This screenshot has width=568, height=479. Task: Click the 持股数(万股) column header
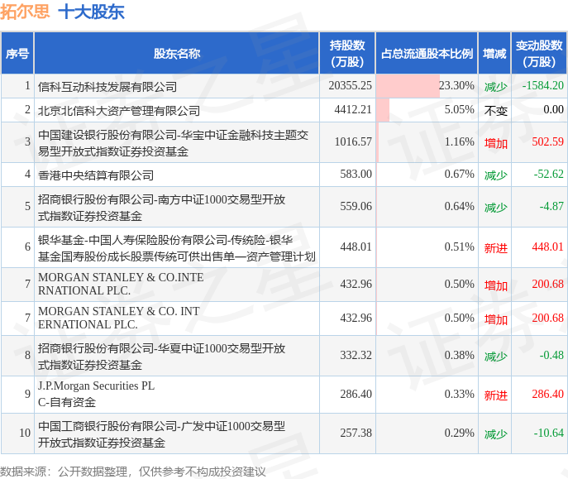coord(347,54)
